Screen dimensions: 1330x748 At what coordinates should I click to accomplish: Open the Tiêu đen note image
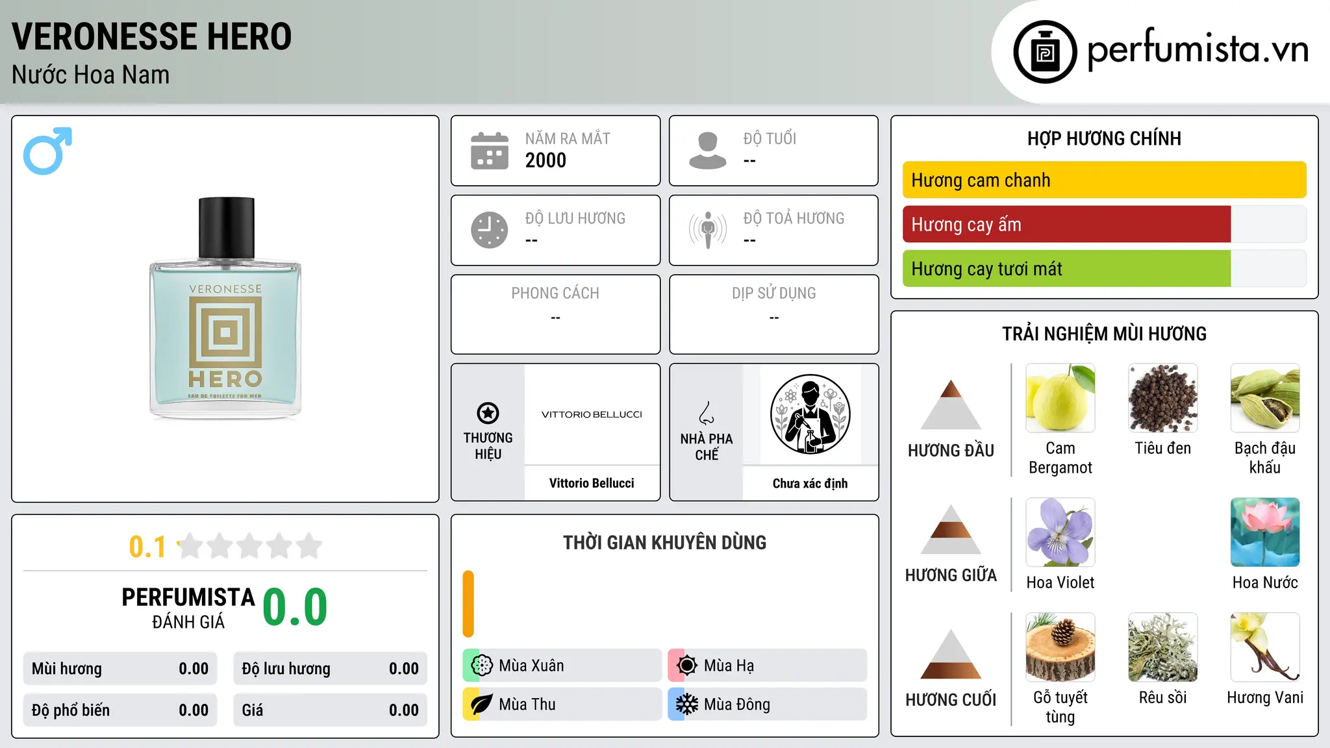1163,398
